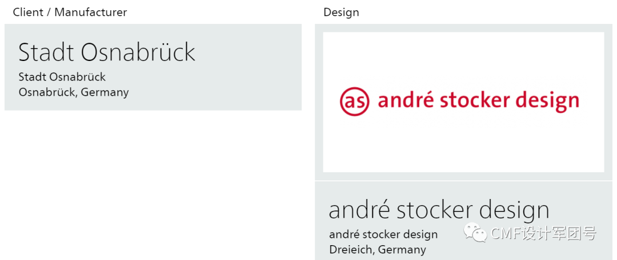This screenshot has height=260, width=617.
Task: Click "Germany" in the Osnabrück address line
Action: pyautogui.click(x=105, y=92)
